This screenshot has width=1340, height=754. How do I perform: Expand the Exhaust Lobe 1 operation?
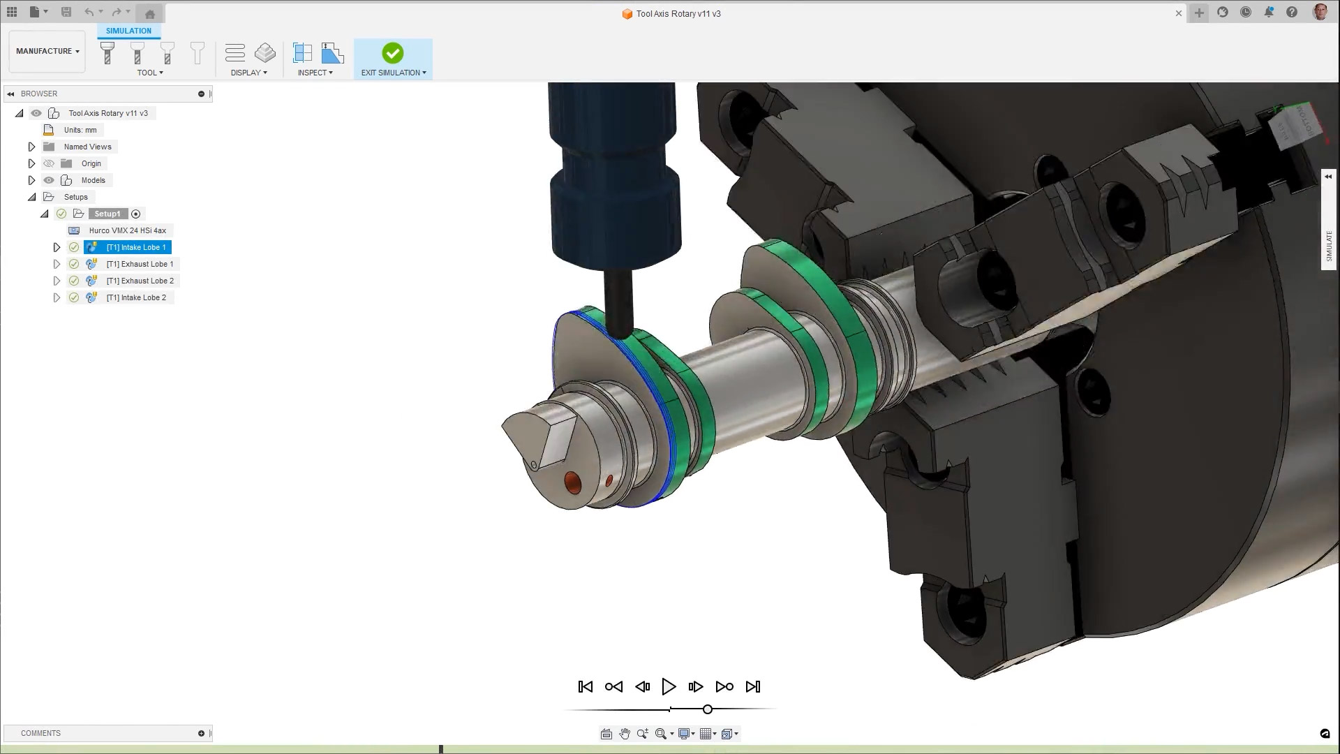pyautogui.click(x=57, y=264)
